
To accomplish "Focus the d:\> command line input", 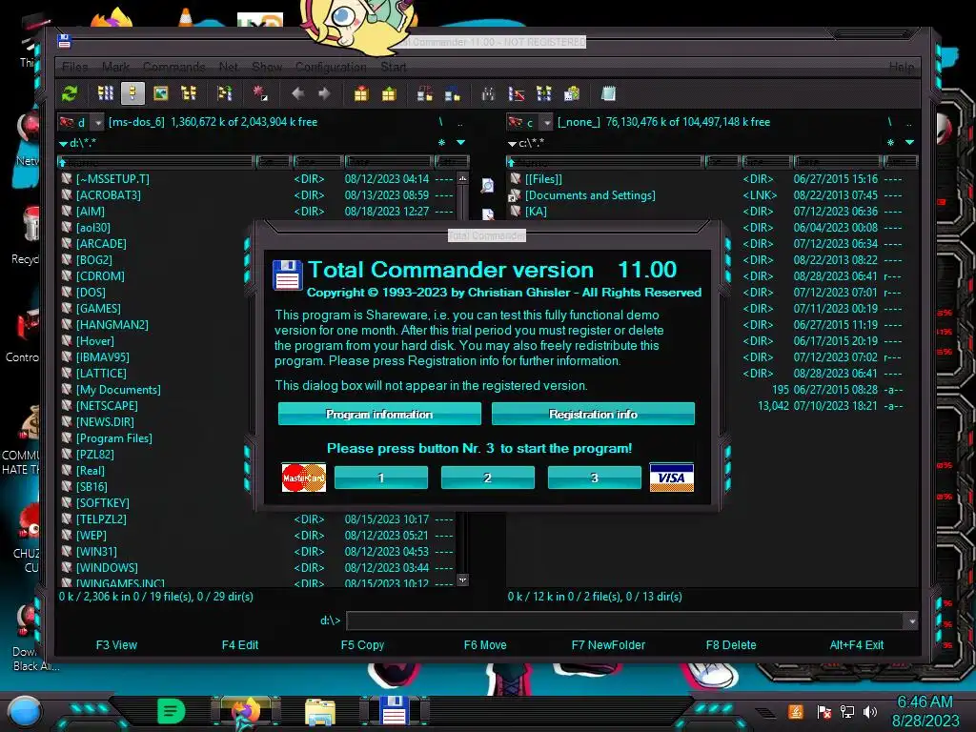I will pos(625,620).
